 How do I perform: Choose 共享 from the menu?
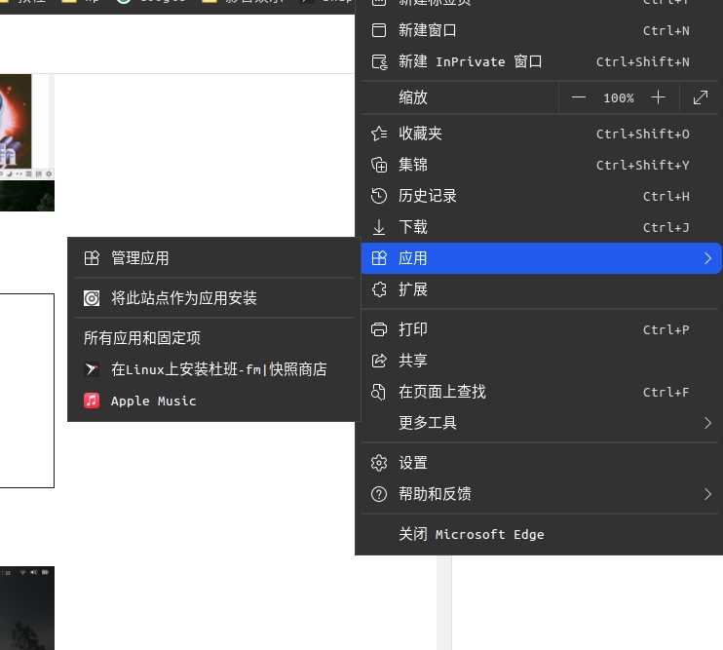[539, 361]
